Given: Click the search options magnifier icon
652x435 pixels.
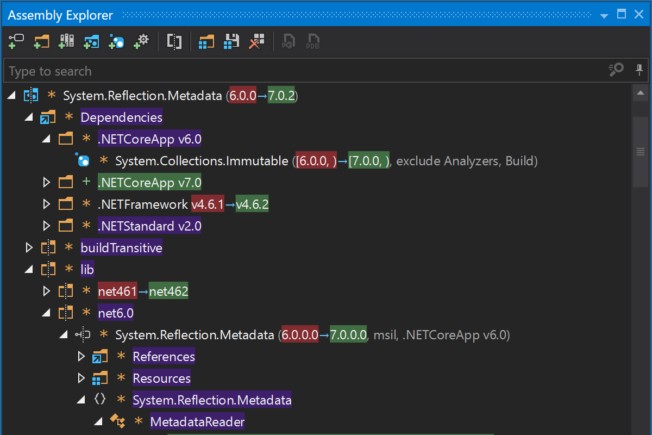Looking at the screenshot, I should tap(616, 70).
